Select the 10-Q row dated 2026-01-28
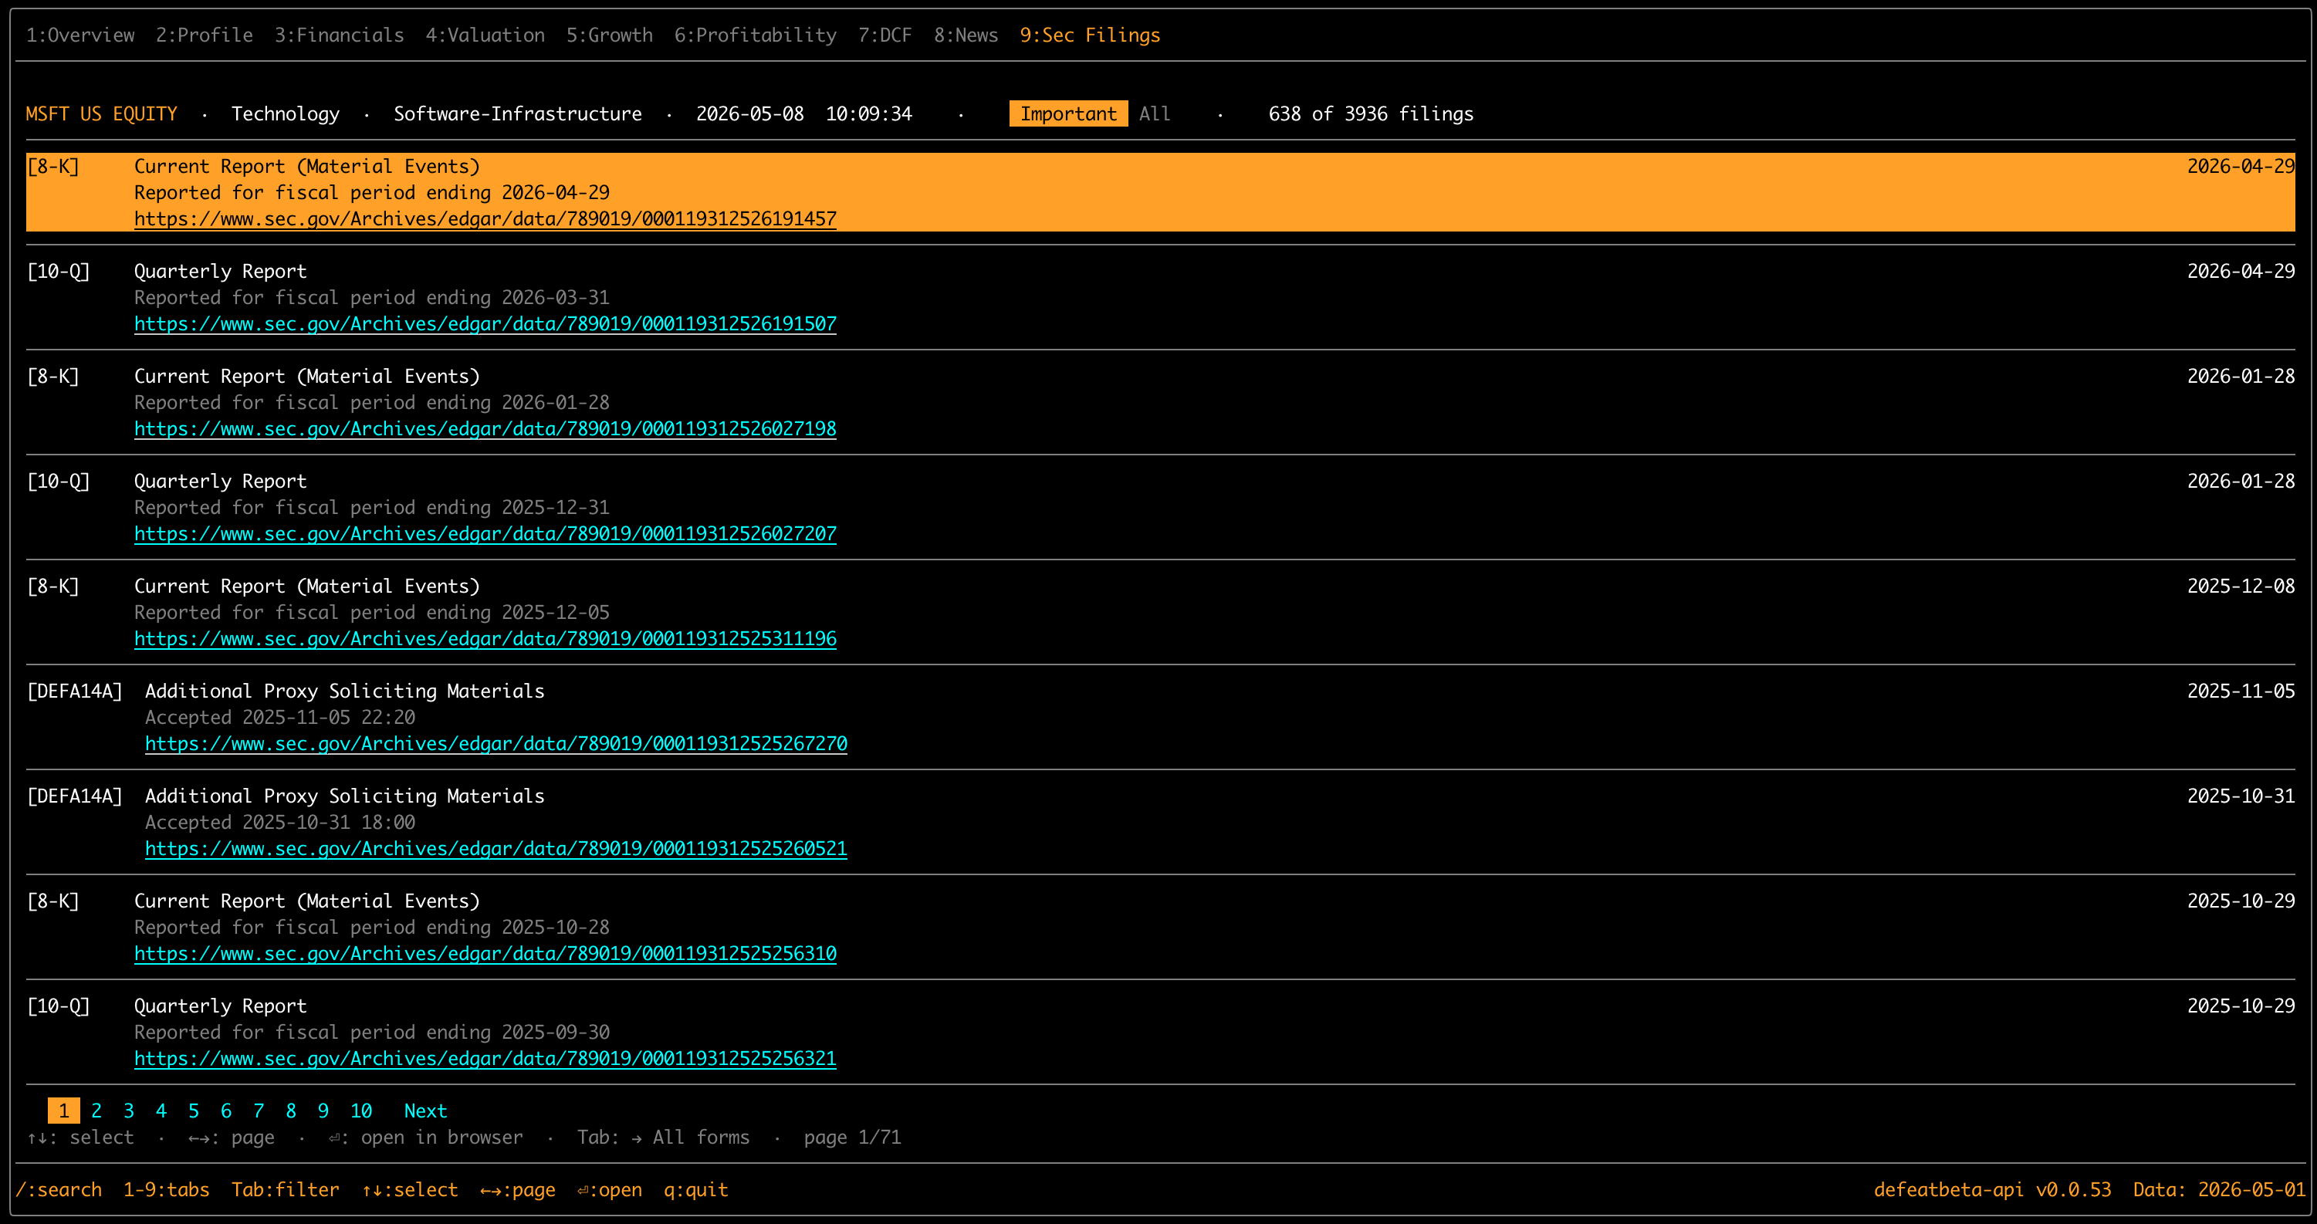Image resolution: width=2317 pixels, height=1224 pixels. tap(1160, 508)
